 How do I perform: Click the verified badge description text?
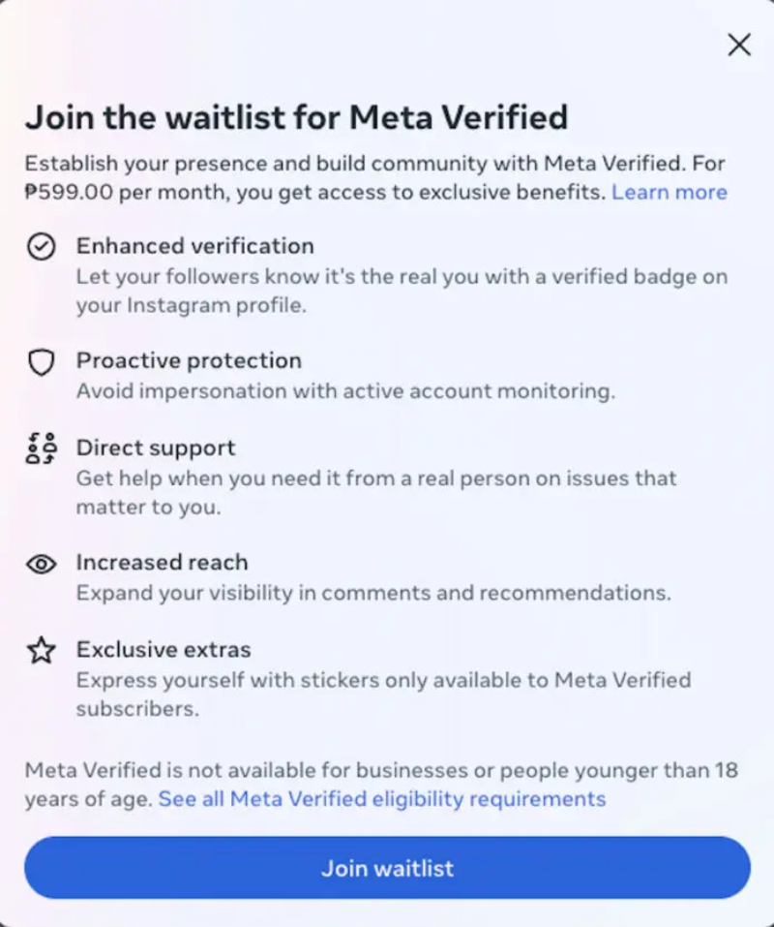tap(402, 291)
